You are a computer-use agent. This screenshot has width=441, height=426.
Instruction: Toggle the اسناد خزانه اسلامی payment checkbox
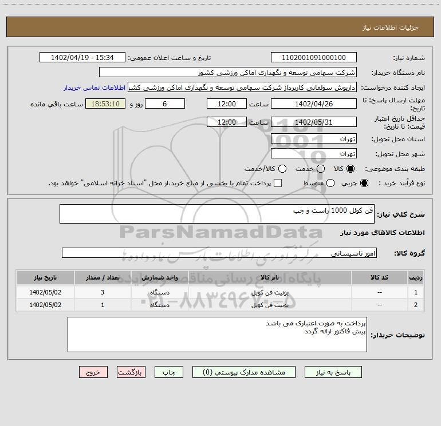(x=278, y=183)
